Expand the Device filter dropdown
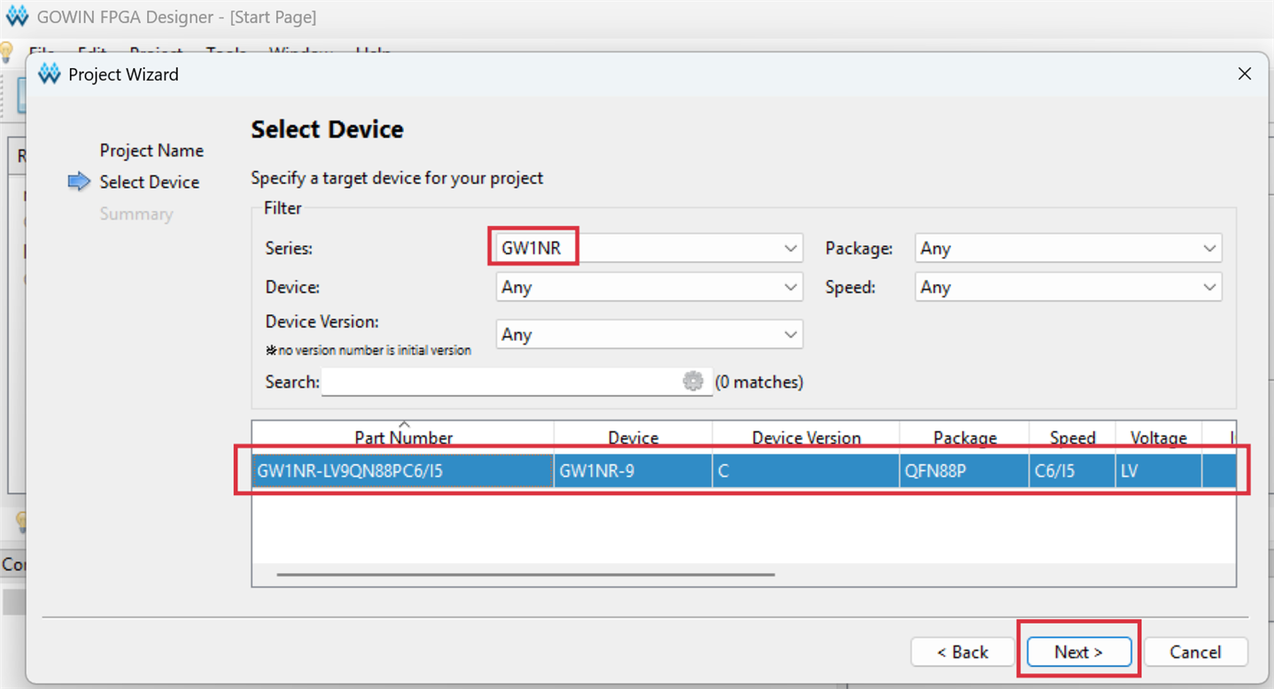This screenshot has height=689, width=1274. tap(649, 287)
